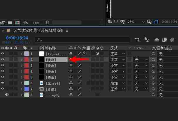Viewport: 178px width, 121px height.
Task: Select layer 7 named 合成
Action: 51,89
